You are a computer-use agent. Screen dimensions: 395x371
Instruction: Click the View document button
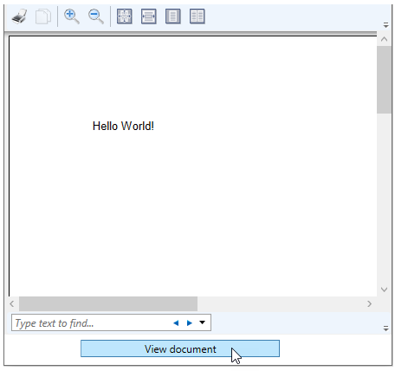point(180,348)
